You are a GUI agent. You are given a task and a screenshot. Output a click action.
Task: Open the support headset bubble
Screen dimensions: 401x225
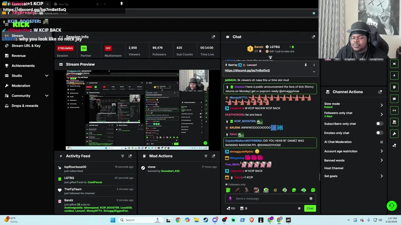tap(392, 206)
